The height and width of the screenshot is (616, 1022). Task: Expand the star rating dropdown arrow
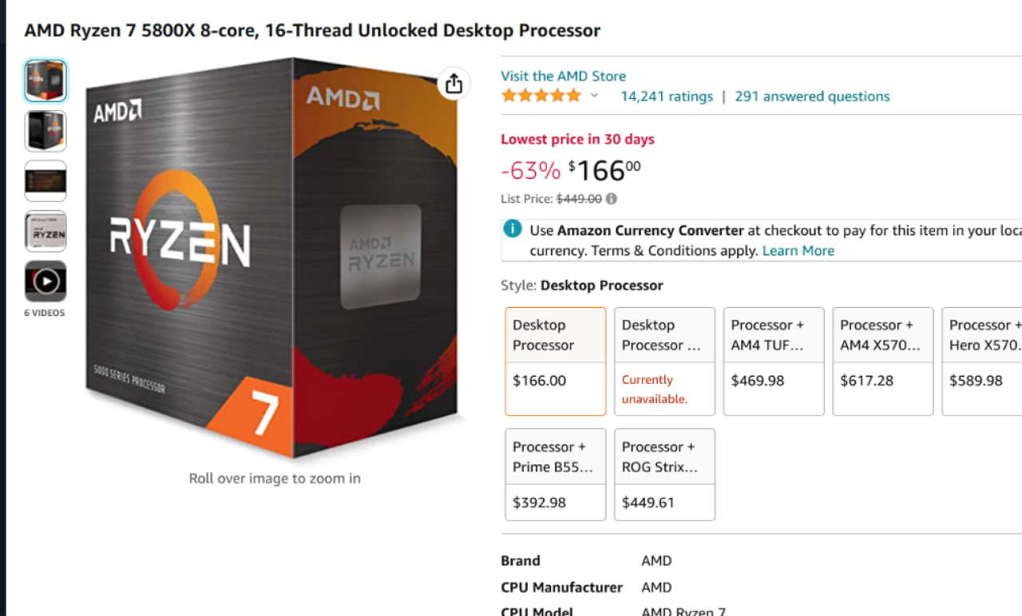[x=594, y=97]
